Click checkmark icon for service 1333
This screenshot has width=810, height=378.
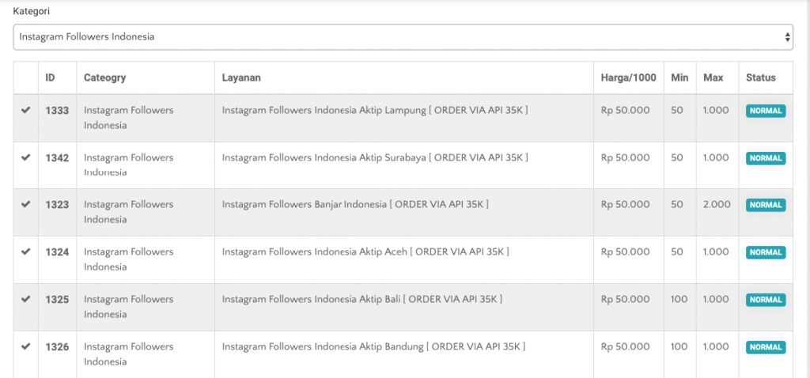pyautogui.click(x=25, y=110)
